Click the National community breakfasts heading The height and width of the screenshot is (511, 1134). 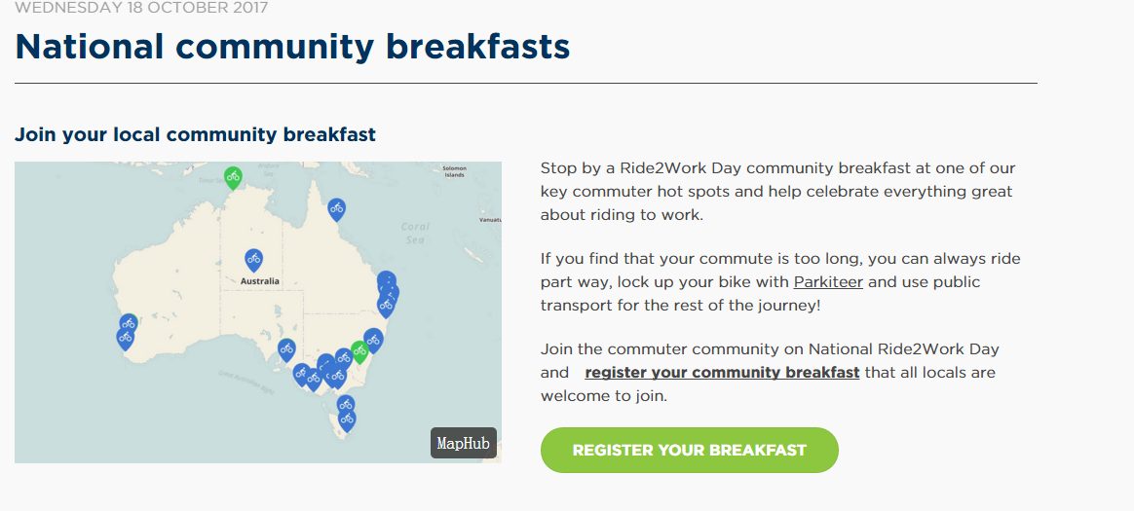point(292,47)
